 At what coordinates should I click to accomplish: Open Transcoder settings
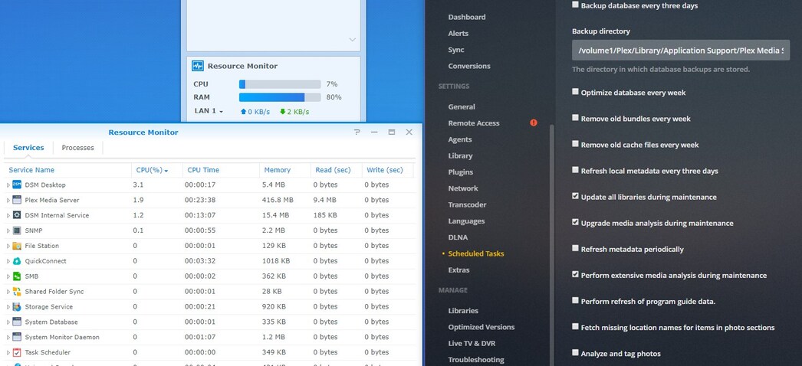[467, 204]
